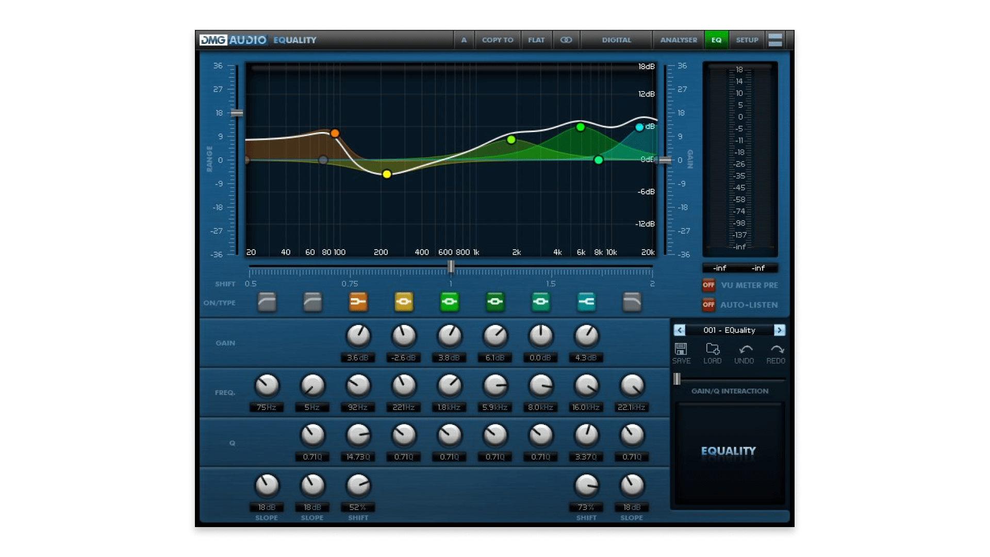Click the 8.0kHz frequency knob

coord(540,386)
